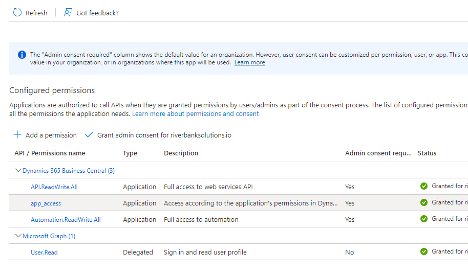Click green granted check for Automation.ReadWrite.All
This screenshot has width=468, height=276.
point(424,219)
